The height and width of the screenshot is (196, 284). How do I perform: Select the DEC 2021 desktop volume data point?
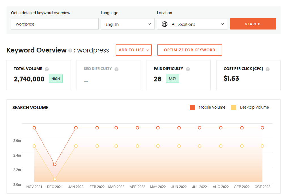click(55, 179)
